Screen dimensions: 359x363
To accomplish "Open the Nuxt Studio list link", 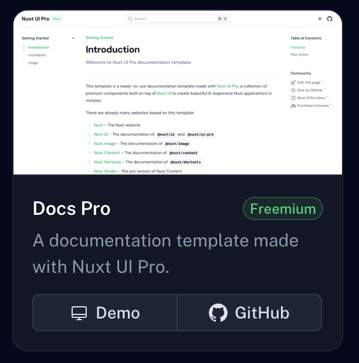I will pyautogui.click(x=105, y=171).
